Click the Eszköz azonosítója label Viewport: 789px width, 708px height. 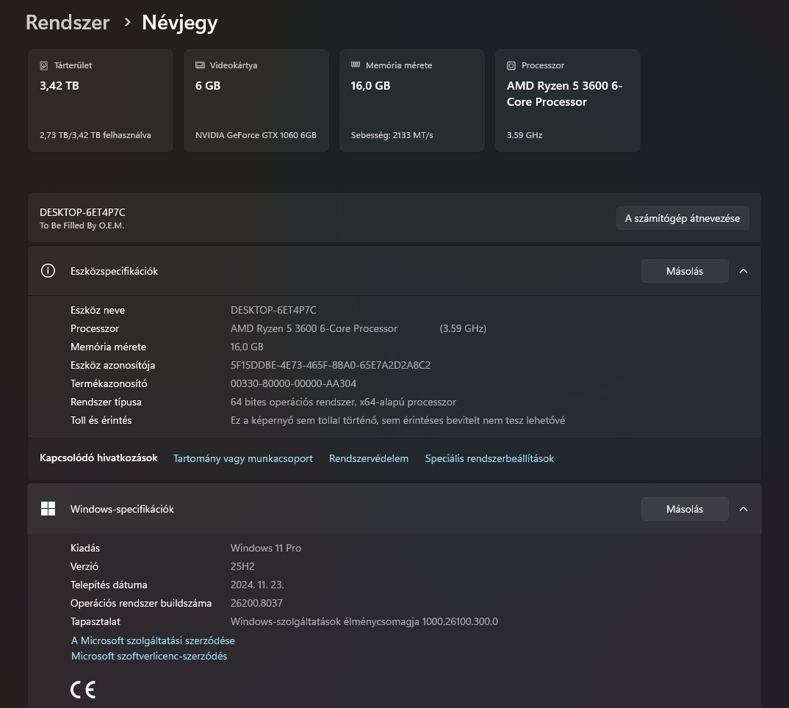click(x=112, y=365)
